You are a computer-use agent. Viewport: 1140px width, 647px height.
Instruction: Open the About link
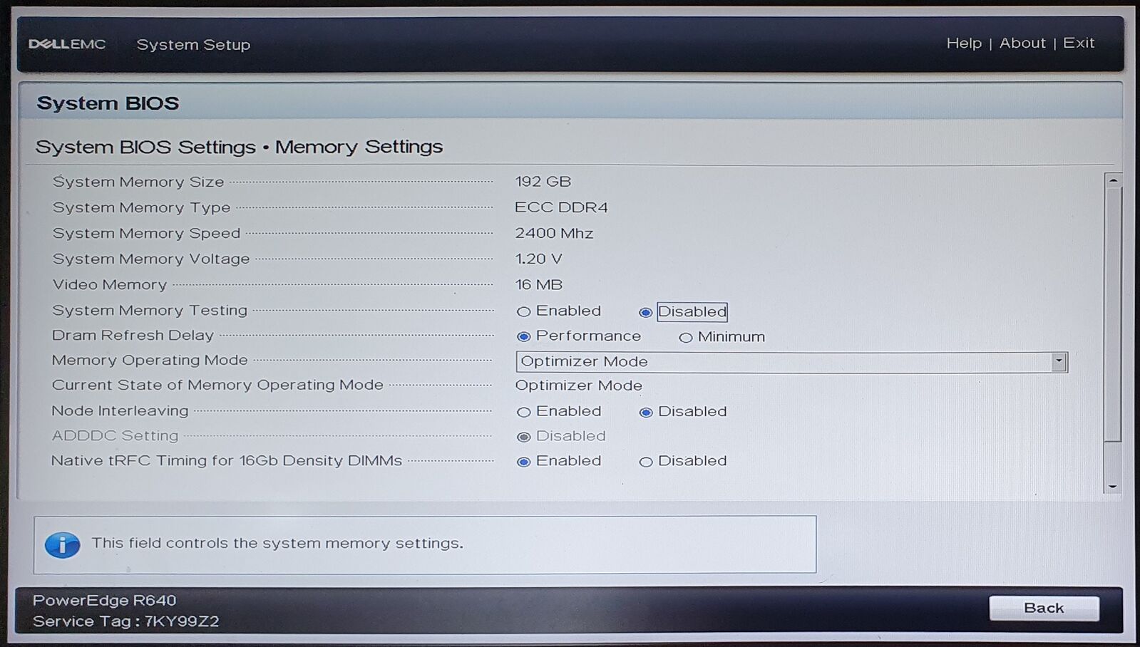point(1022,43)
